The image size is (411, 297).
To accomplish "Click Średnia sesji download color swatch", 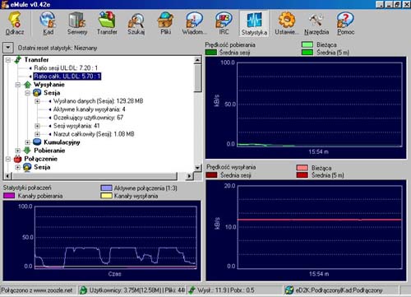I will click(x=211, y=53).
